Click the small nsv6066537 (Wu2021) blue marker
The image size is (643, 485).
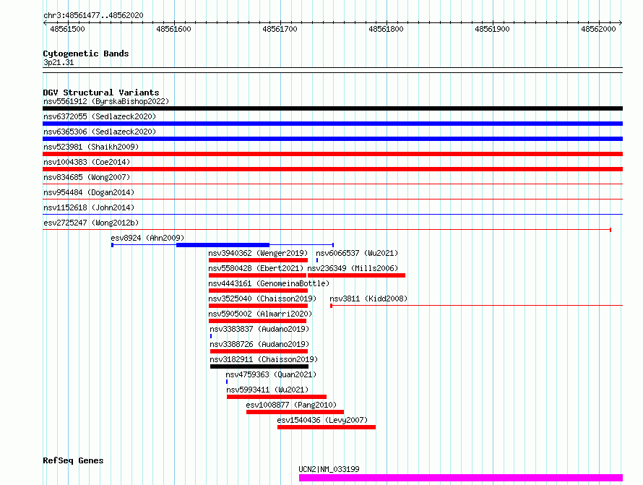[317, 260]
